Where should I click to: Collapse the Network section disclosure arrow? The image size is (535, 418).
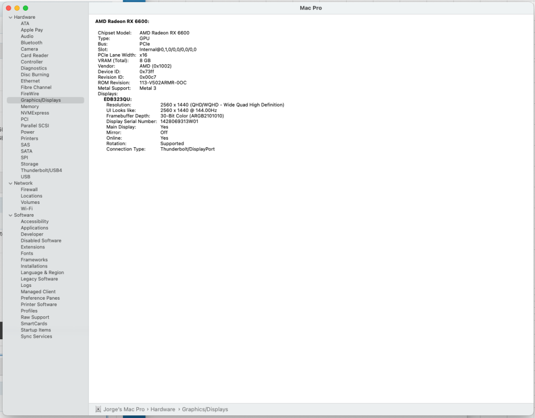pyautogui.click(x=10, y=183)
